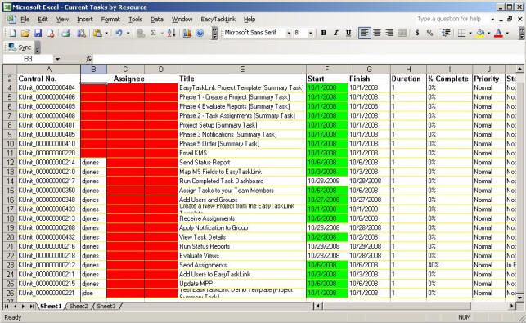The height and width of the screenshot is (323, 526).
Task: Toggle Italic formatting
Action: point(335,33)
